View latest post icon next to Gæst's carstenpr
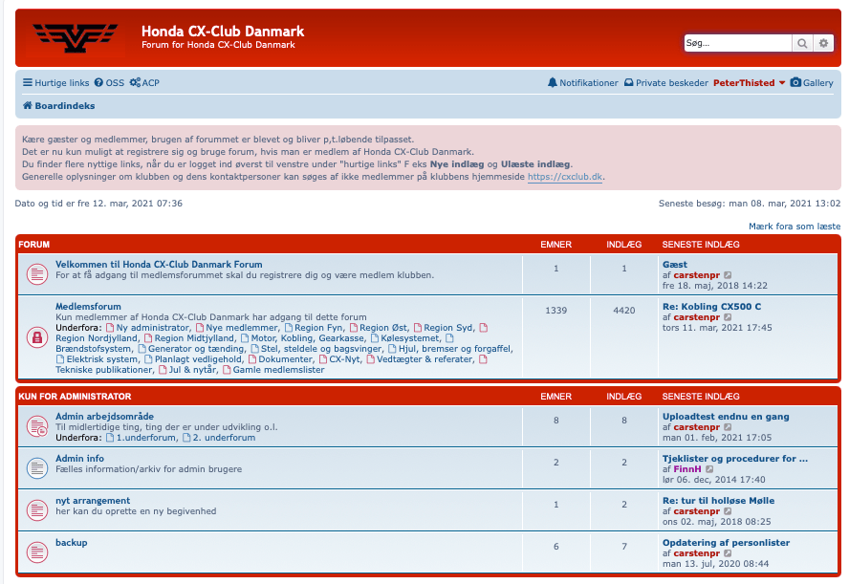The width and height of the screenshot is (849, 584). pos(728,275)
